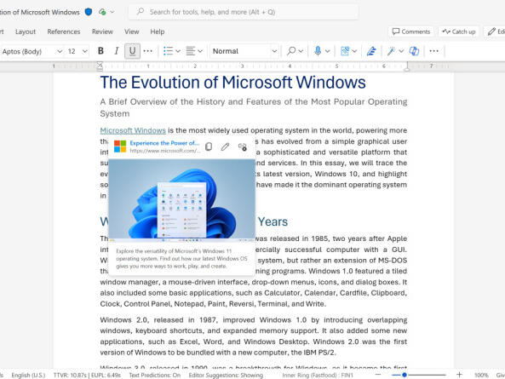505x379 pixels.
Task: Click the cloud save status icon
Action: coord(103,12)
